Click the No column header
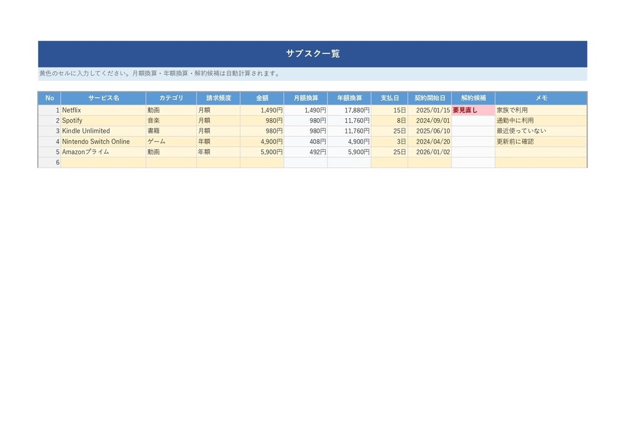Viewport: 626px width, 443px height. click(50, 98)
